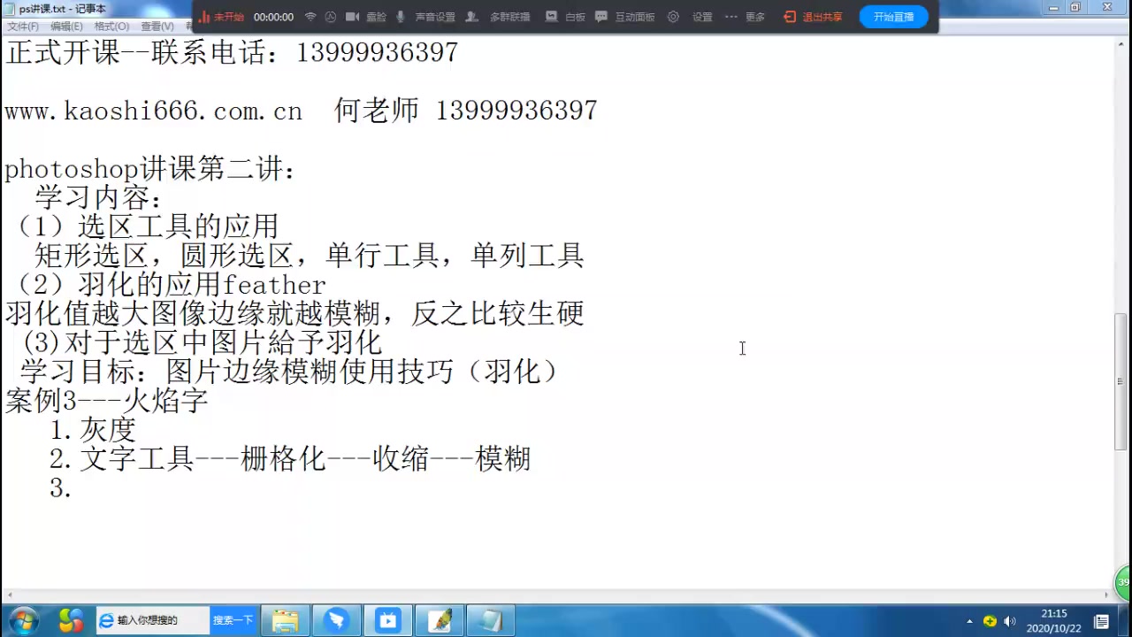Click the line 正式开课--联系电话
This screenshot has width=1132, height=637.
(232, 53)
